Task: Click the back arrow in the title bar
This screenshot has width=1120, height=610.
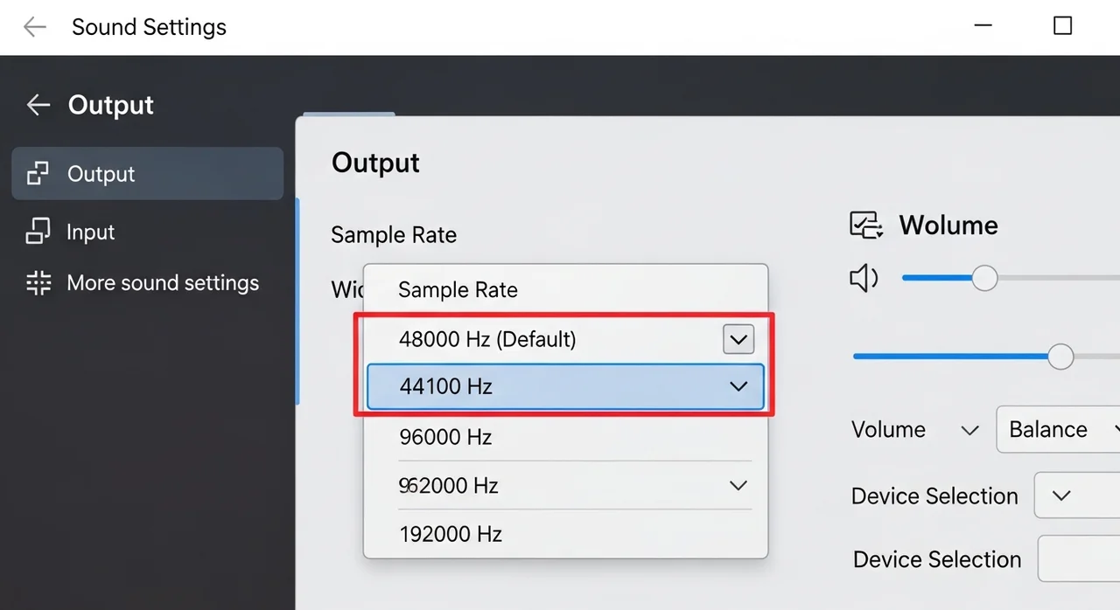Action: pyautogui.click(x=35, y=27)
